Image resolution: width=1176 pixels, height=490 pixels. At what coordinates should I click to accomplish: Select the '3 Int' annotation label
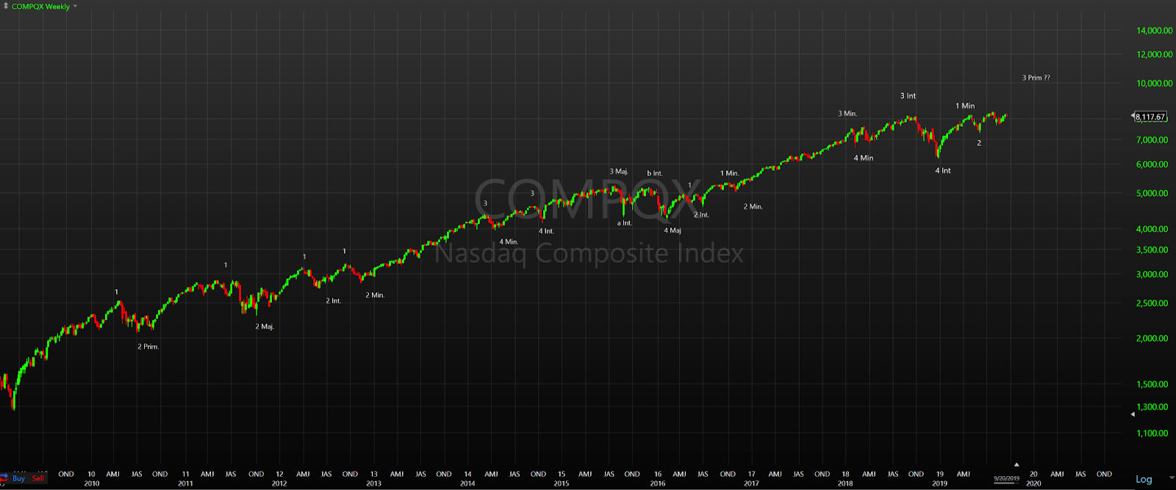click(x=908, y=96)
